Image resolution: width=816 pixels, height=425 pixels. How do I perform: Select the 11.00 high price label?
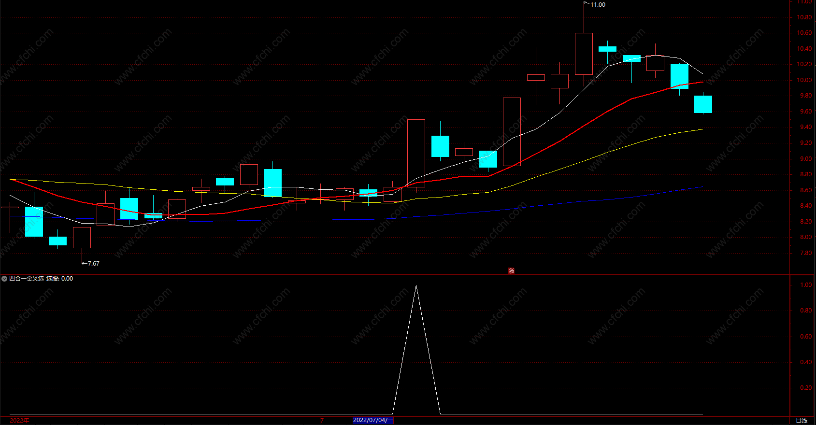click(x=598, y=5)
